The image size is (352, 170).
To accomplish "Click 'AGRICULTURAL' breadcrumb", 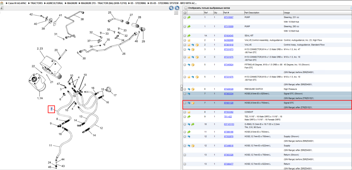I will (54, 4).
